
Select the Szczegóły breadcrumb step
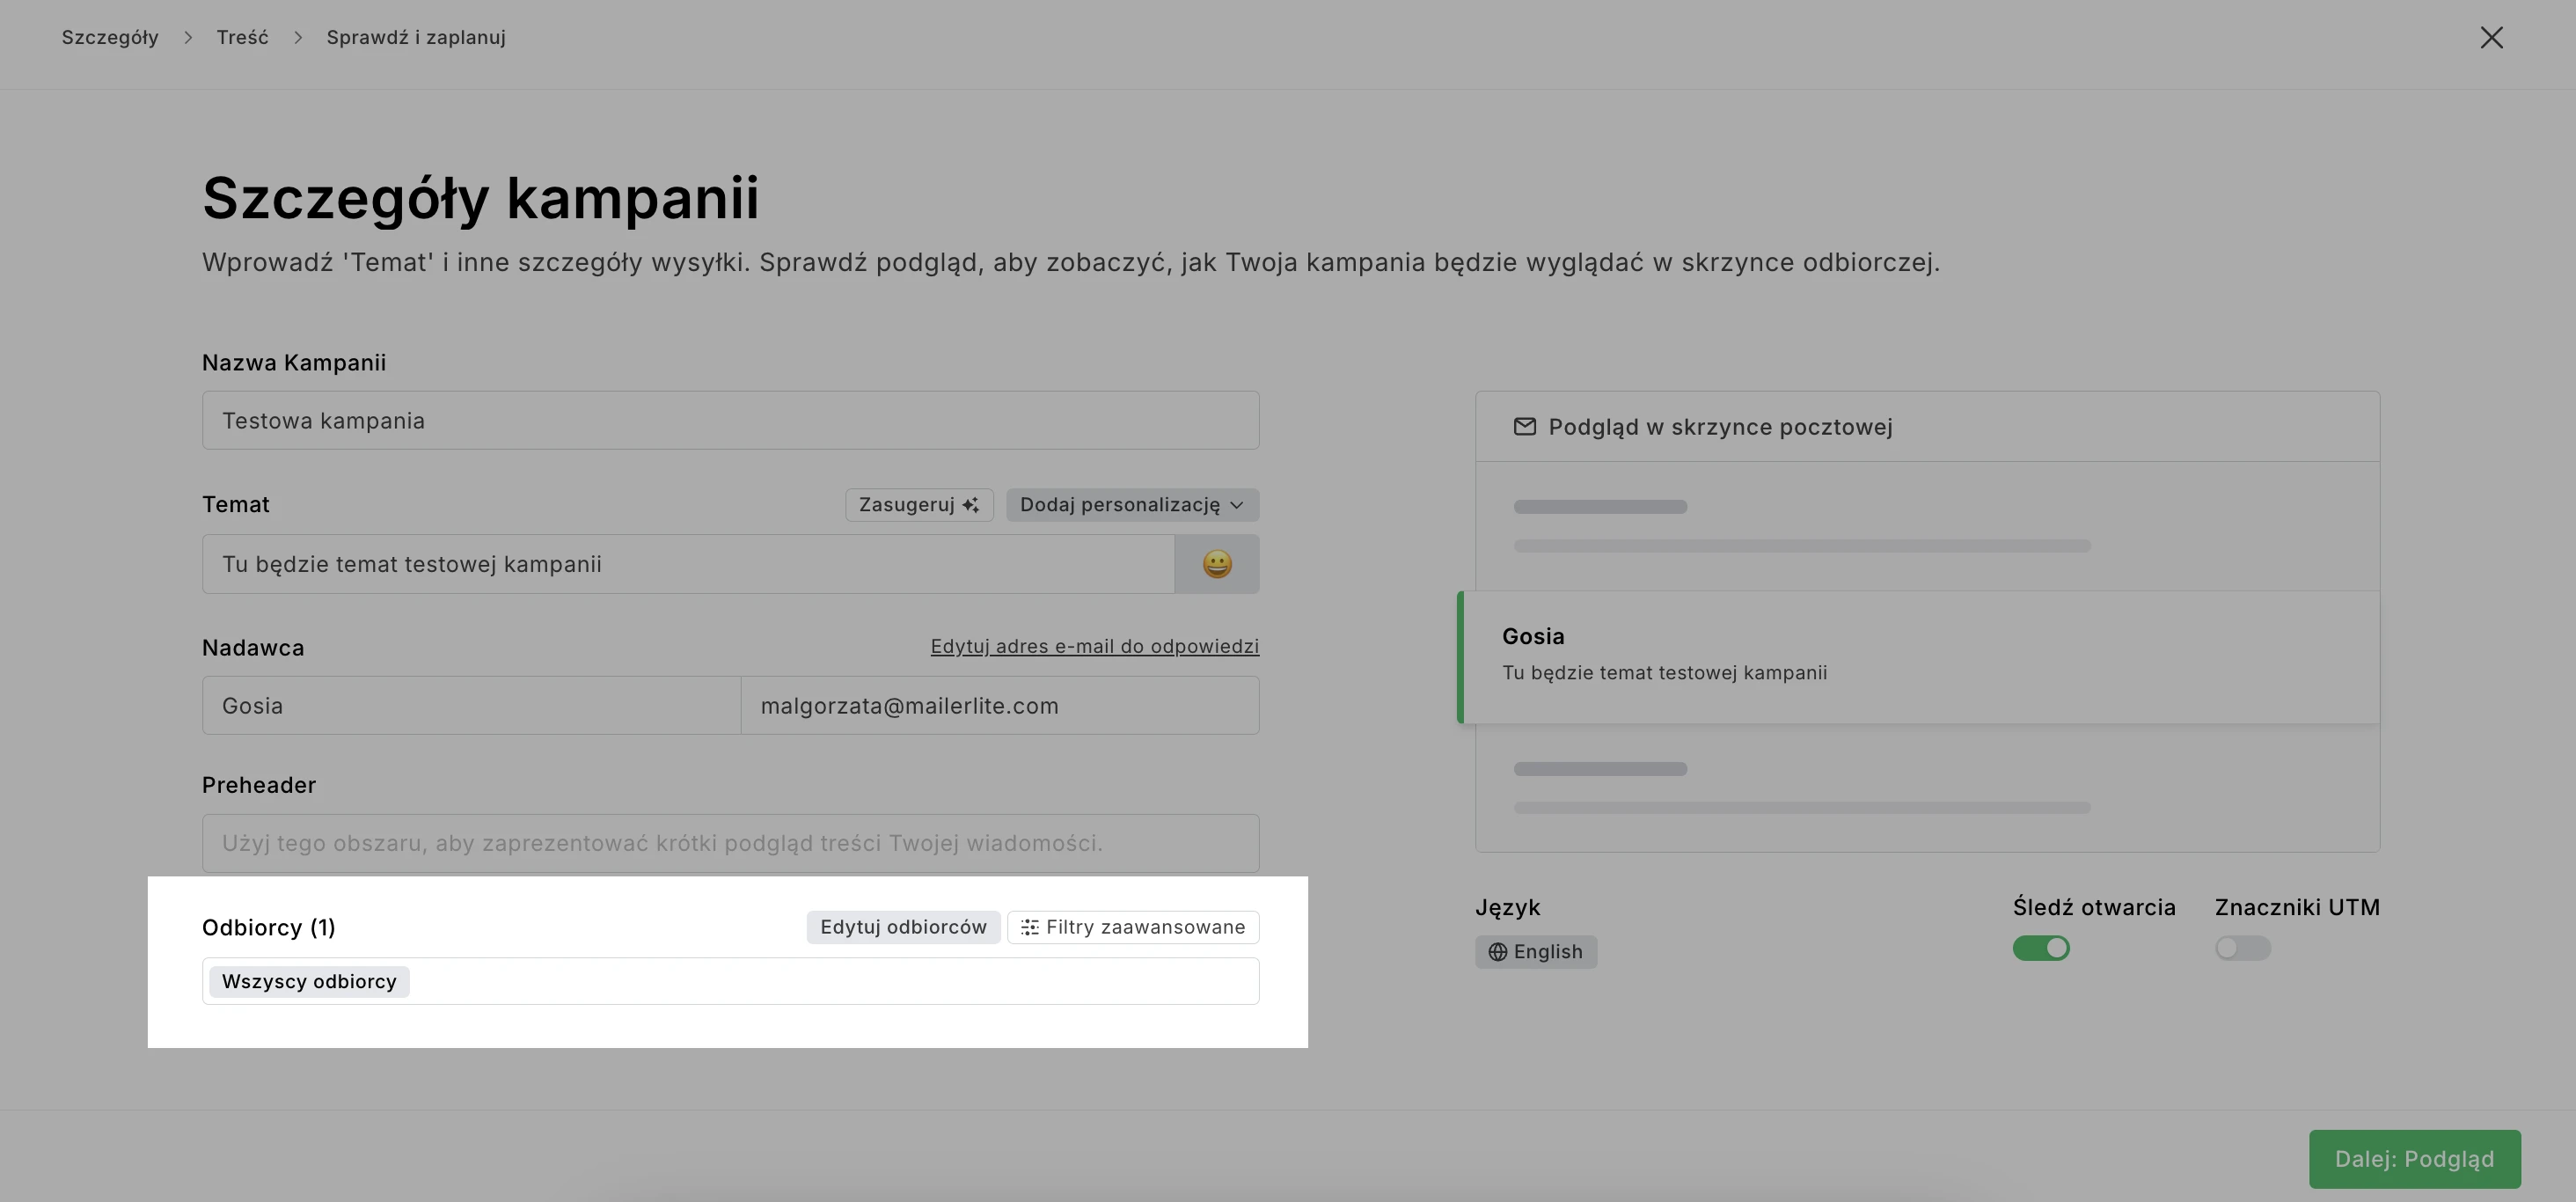click(110, 38)
